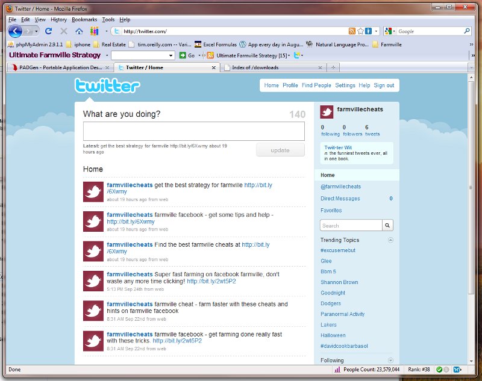Click the grey circle status bar icon
Viewport: 482px width, 381px height.
(x=446, y=370)
